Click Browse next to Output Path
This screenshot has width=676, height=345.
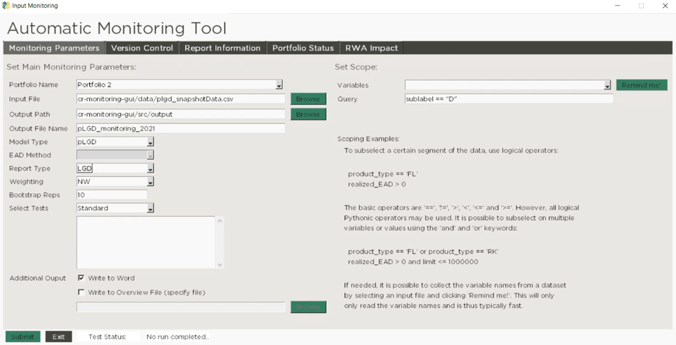coord(308,114)
